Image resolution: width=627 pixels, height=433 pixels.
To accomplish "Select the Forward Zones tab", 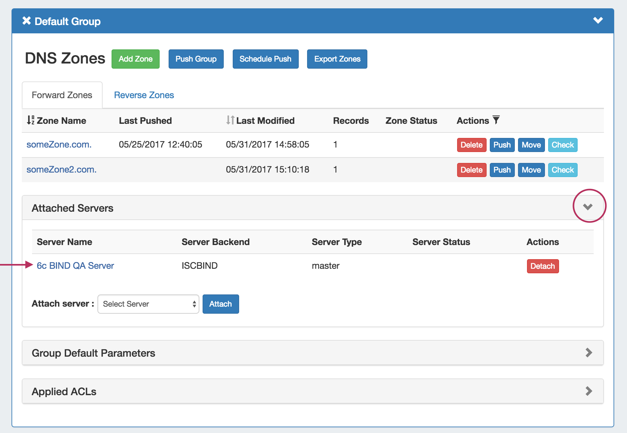I will tap(62, 95).
